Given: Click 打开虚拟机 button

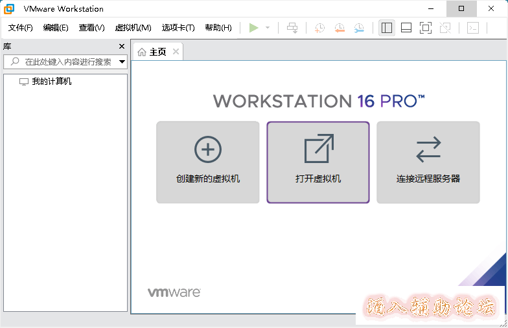Looking at the screenshot, I should point(318,162).
